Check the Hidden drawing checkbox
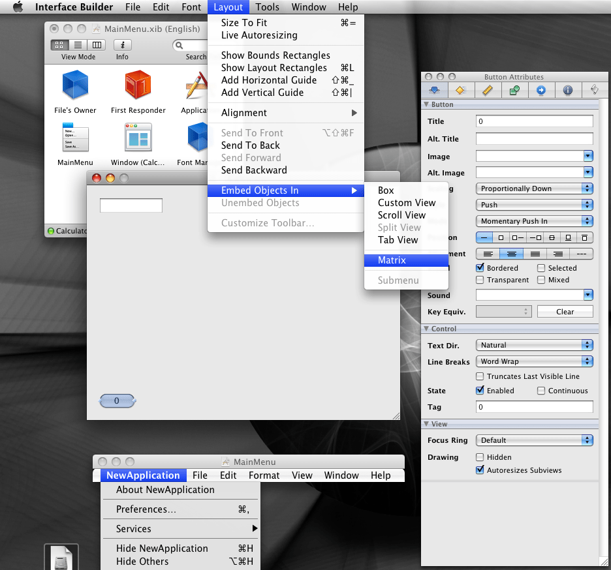611x570 pixels. tap(480, 457)
